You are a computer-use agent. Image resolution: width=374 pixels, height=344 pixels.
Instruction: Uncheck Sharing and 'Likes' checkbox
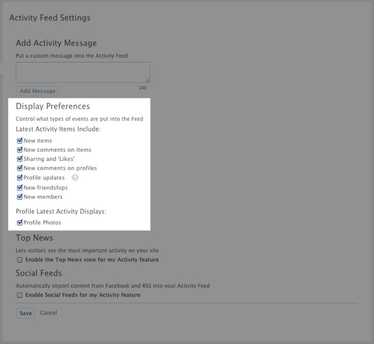click(x=20, y=159)
